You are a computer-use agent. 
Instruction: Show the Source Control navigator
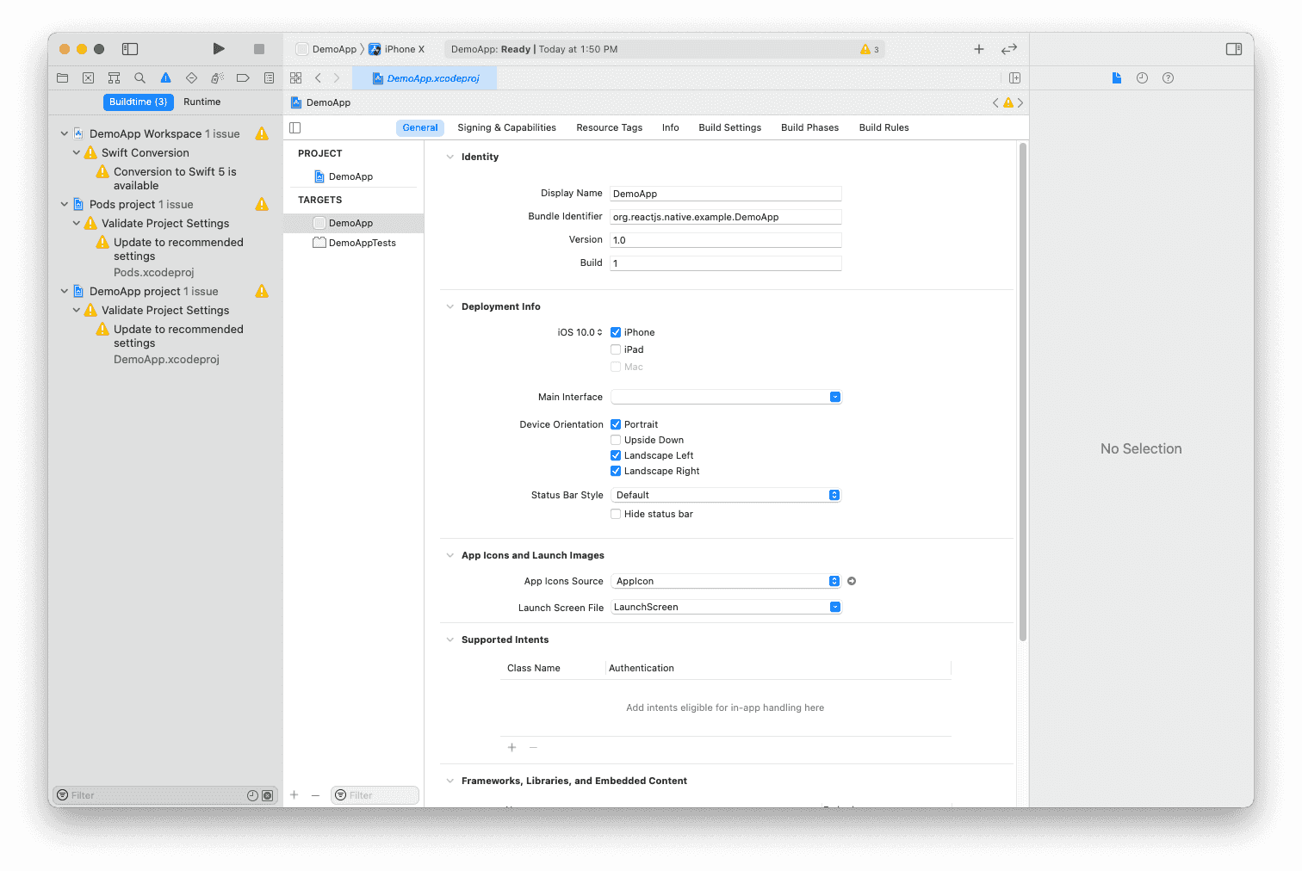88,77
